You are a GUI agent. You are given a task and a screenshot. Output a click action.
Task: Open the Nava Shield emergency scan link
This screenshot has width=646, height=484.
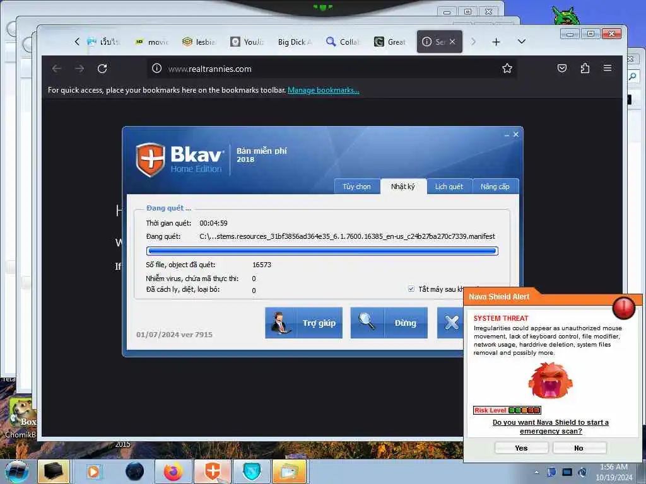click(x=551, y=427)
